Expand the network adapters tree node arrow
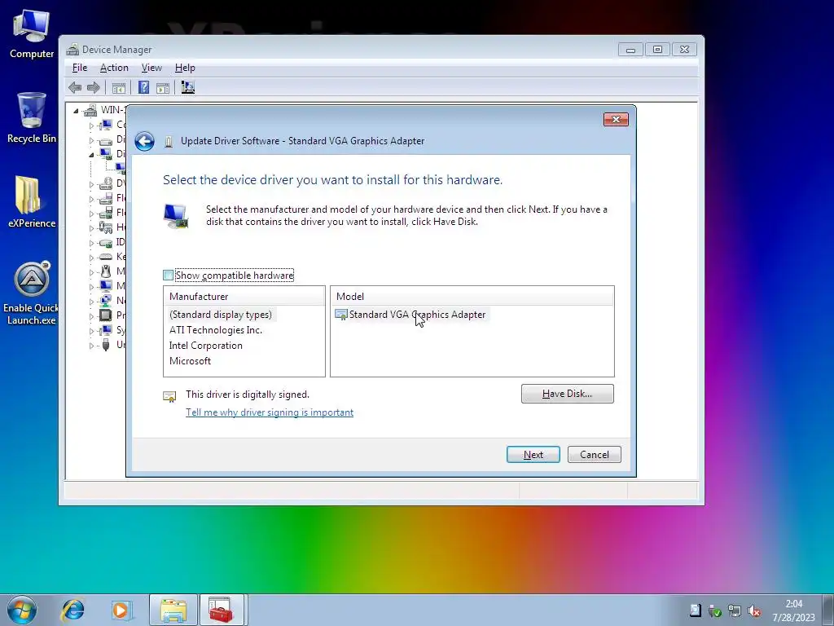 point(91,302)
